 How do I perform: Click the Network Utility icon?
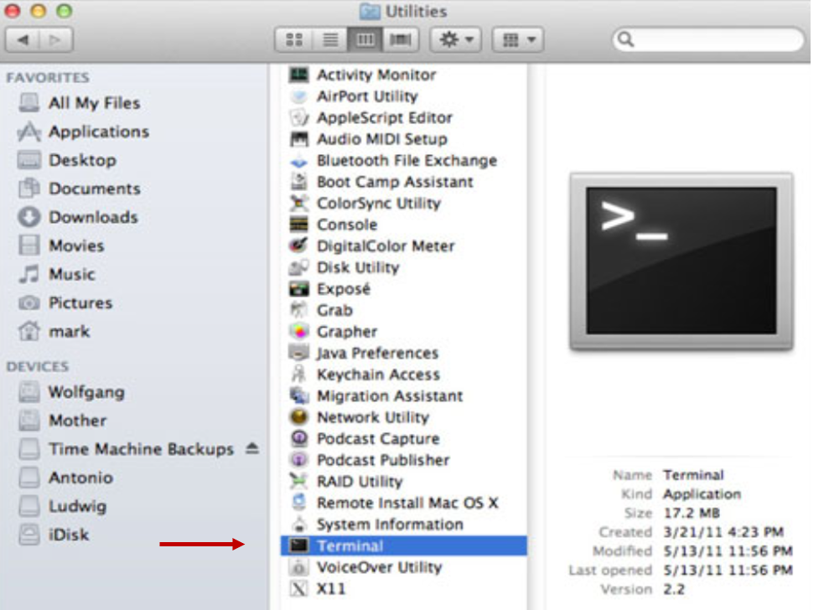click(x=299, y=417)
